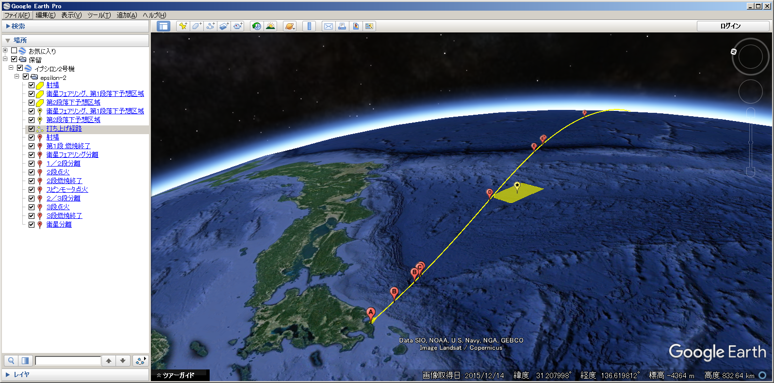Add a polygon using the toolbar
The image size is (774, 383).
(x=197, y=26)
